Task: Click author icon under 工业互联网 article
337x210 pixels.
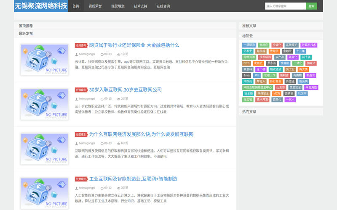Action: pos(76,188)
